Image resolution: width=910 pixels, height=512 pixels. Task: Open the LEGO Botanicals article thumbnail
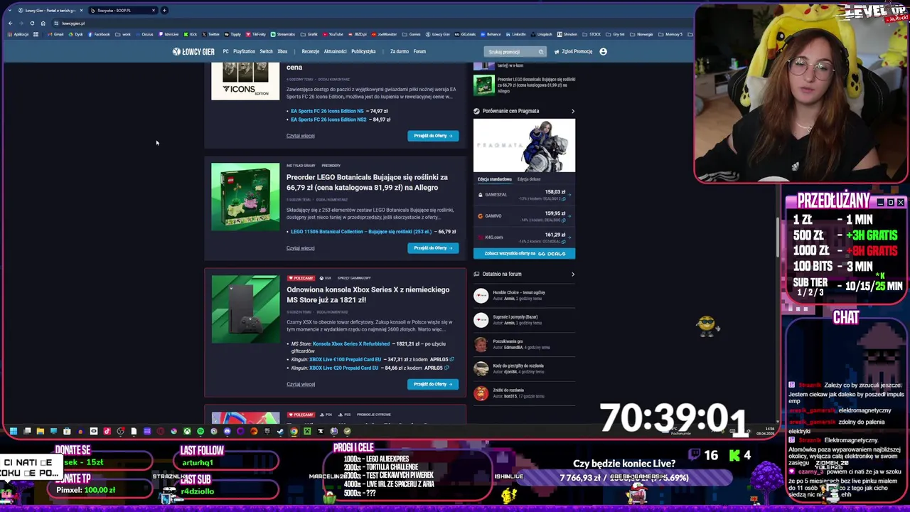(x=245, y=197)
